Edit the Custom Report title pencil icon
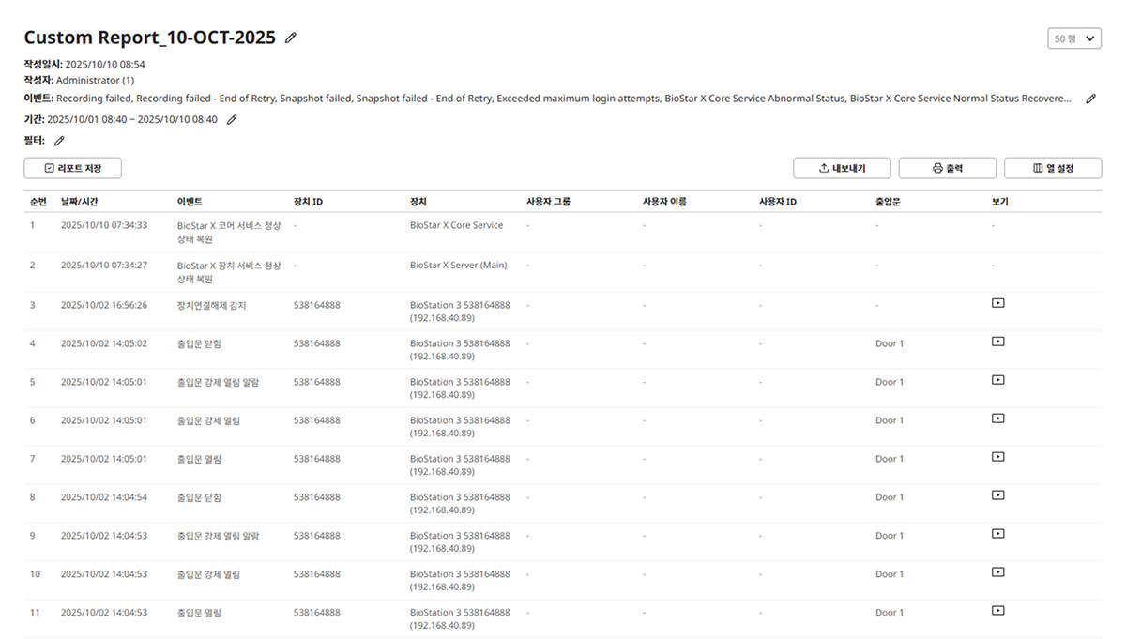1126x639 pixels. [x=291, y=38]
